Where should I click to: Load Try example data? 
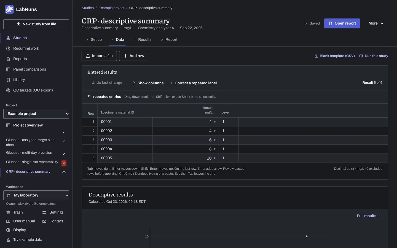pos(24,240)
